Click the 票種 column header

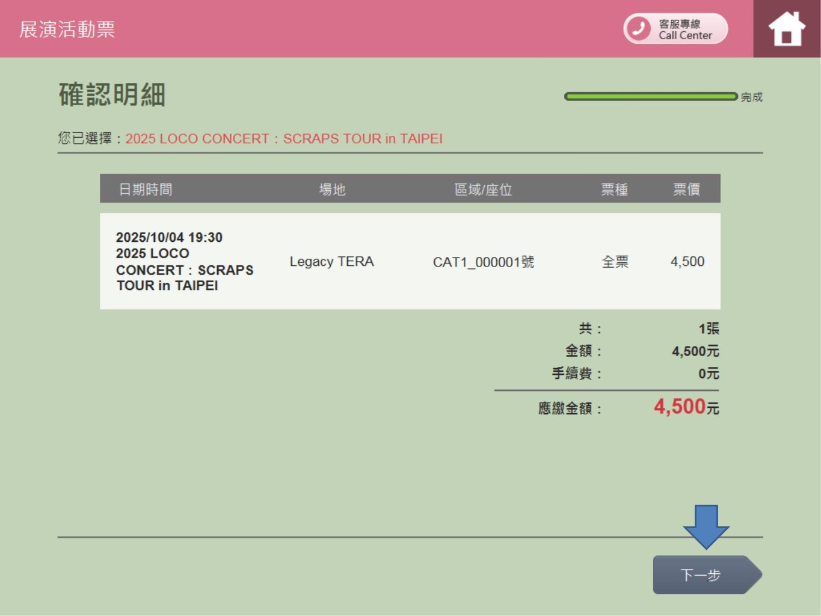click(614, 189)
